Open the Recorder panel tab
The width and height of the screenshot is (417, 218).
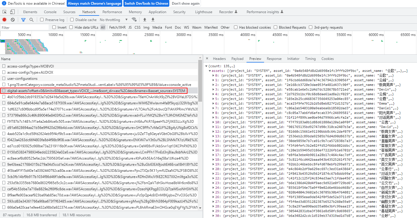(228, 12)
